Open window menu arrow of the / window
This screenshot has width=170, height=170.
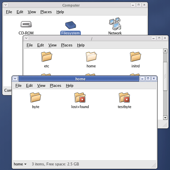[26, 38]
